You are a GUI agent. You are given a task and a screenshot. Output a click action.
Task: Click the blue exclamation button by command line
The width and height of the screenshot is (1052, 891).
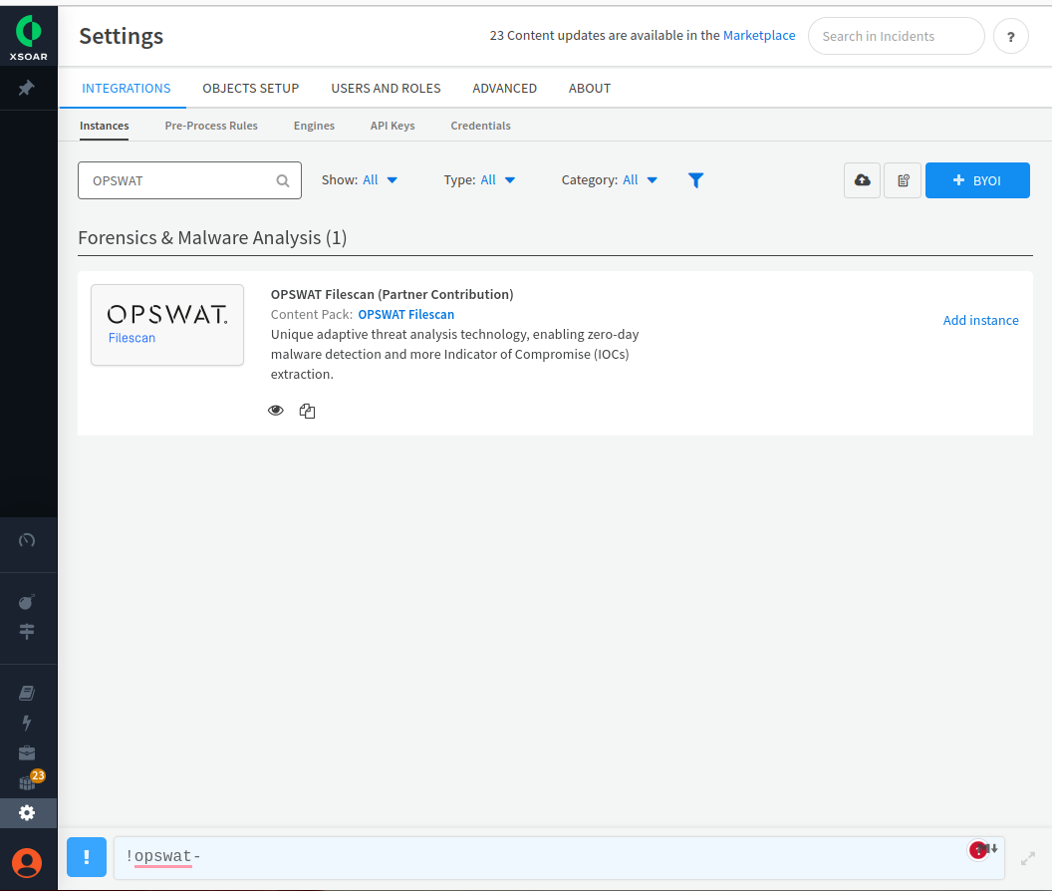pos(87,857)
